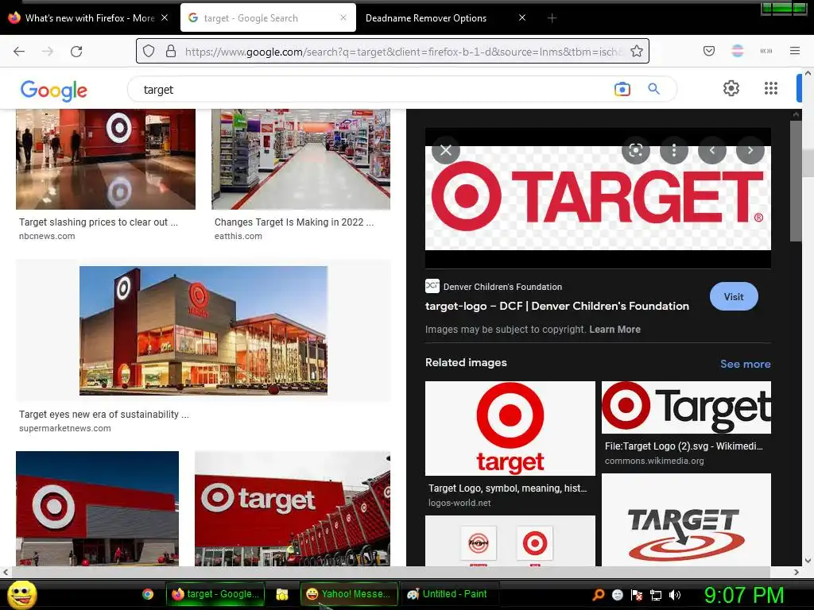Screen dimensions: 814x610
Task: Close the image preview panel
Action: [446, 150]
